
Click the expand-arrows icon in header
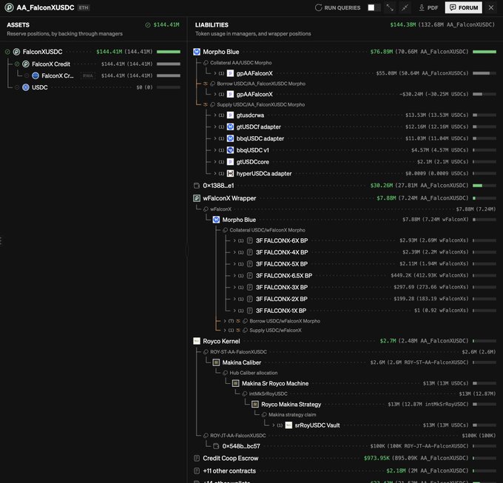[390, 7]
